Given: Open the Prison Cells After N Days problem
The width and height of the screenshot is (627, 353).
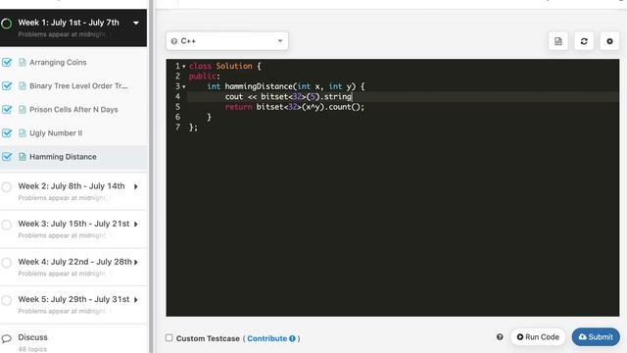Looking at the screenshot, I should click(x=73, y=110).
